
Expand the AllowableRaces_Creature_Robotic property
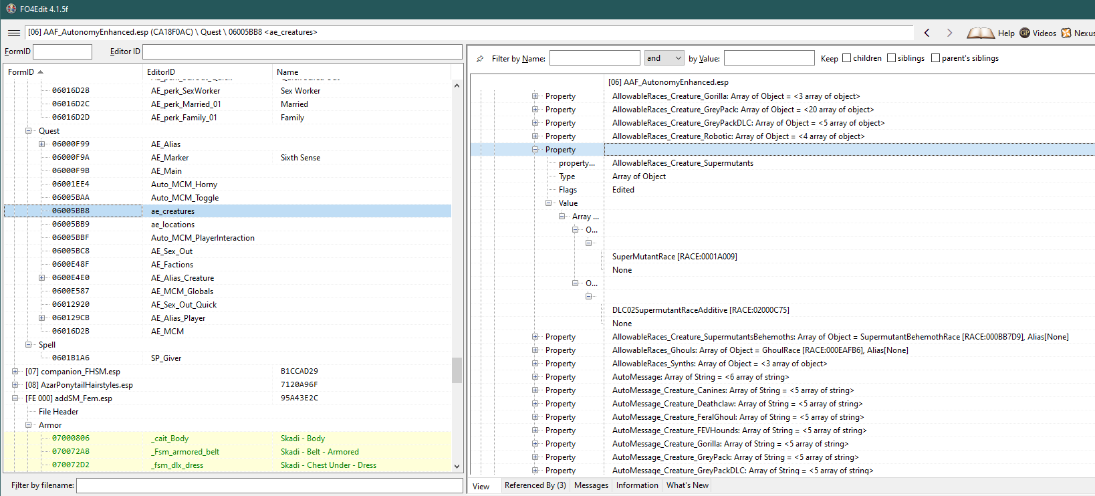(x=535, y=136)
